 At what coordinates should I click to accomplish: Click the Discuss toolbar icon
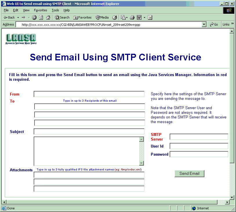click(150, 17)
